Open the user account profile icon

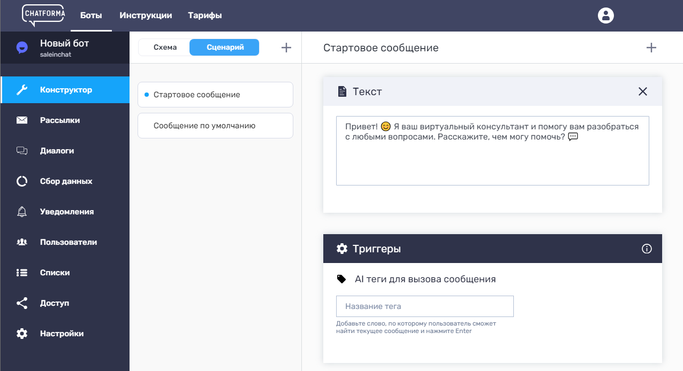(605, 16)
